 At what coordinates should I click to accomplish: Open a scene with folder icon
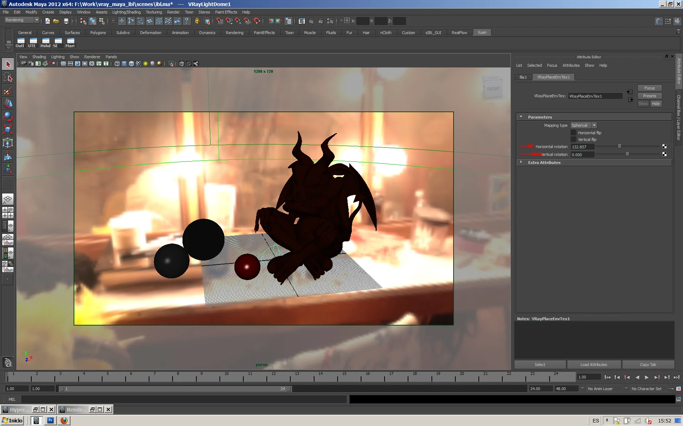click(56, 21)
